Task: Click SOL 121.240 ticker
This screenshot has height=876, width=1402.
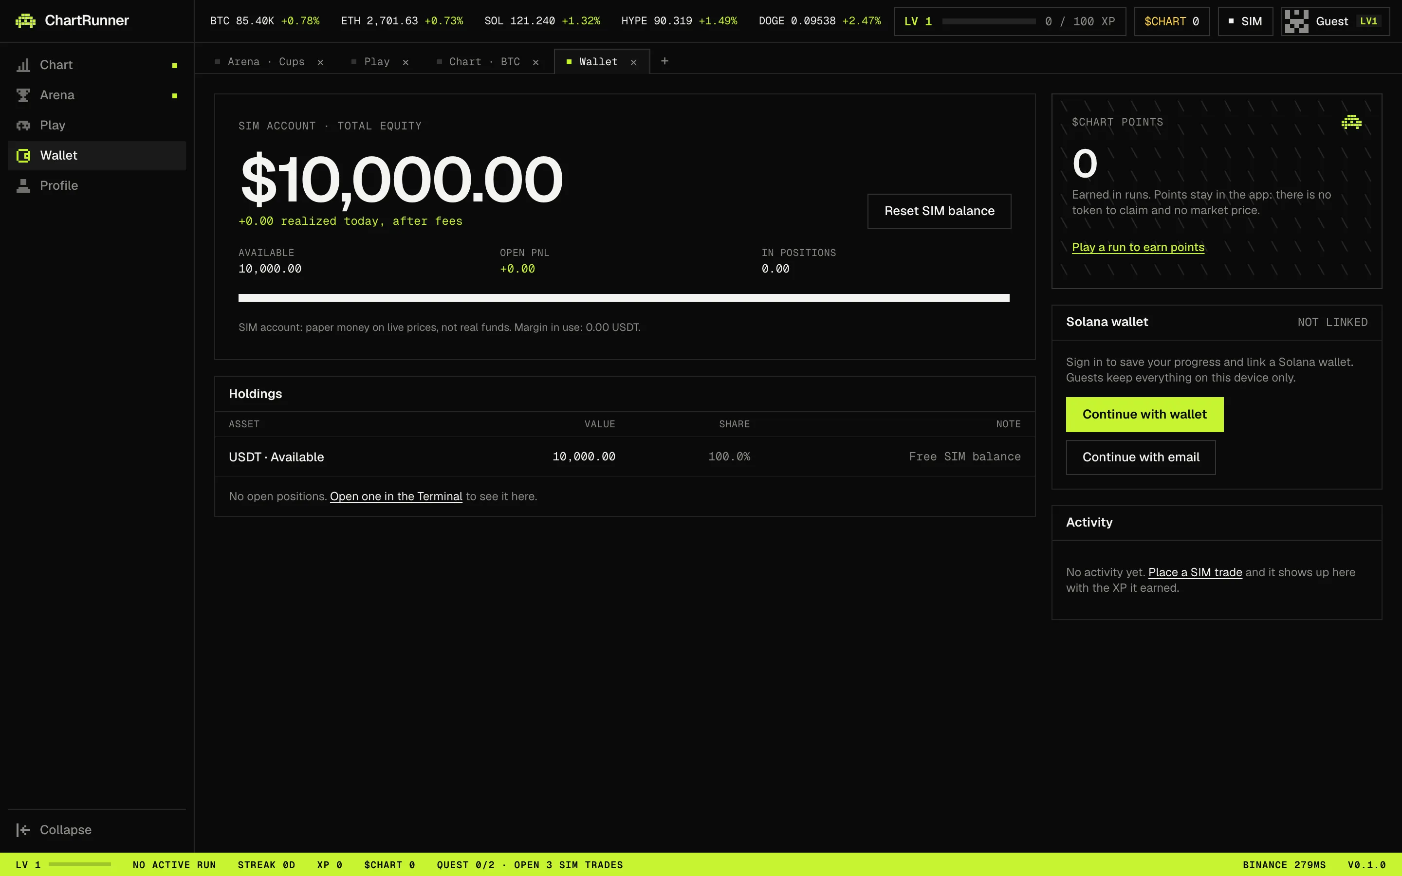Action: coord(542,21)
